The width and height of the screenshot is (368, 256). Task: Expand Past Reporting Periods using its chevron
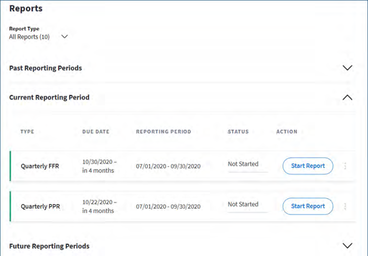[x=347, y=68]
